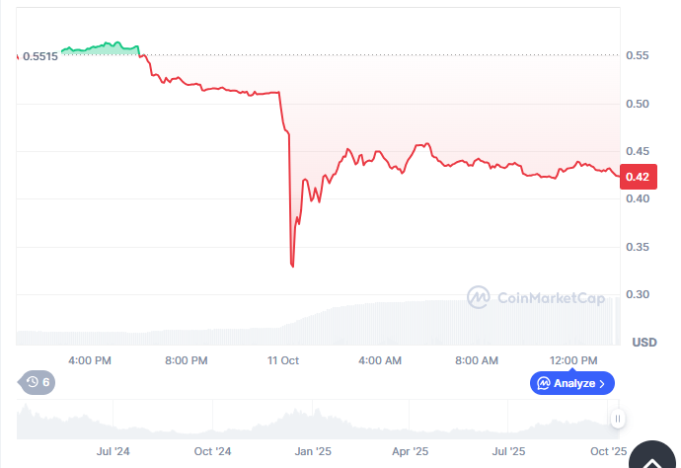The height and width of the screenshot is (468, 681).
Task: Click the USD currency label
Action: pyautogui.click(x=643, y=343)
